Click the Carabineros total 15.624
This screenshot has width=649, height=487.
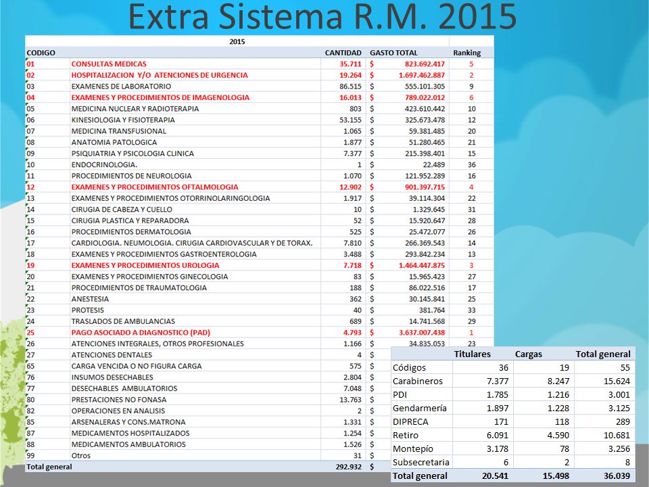(x=617, y=381)
